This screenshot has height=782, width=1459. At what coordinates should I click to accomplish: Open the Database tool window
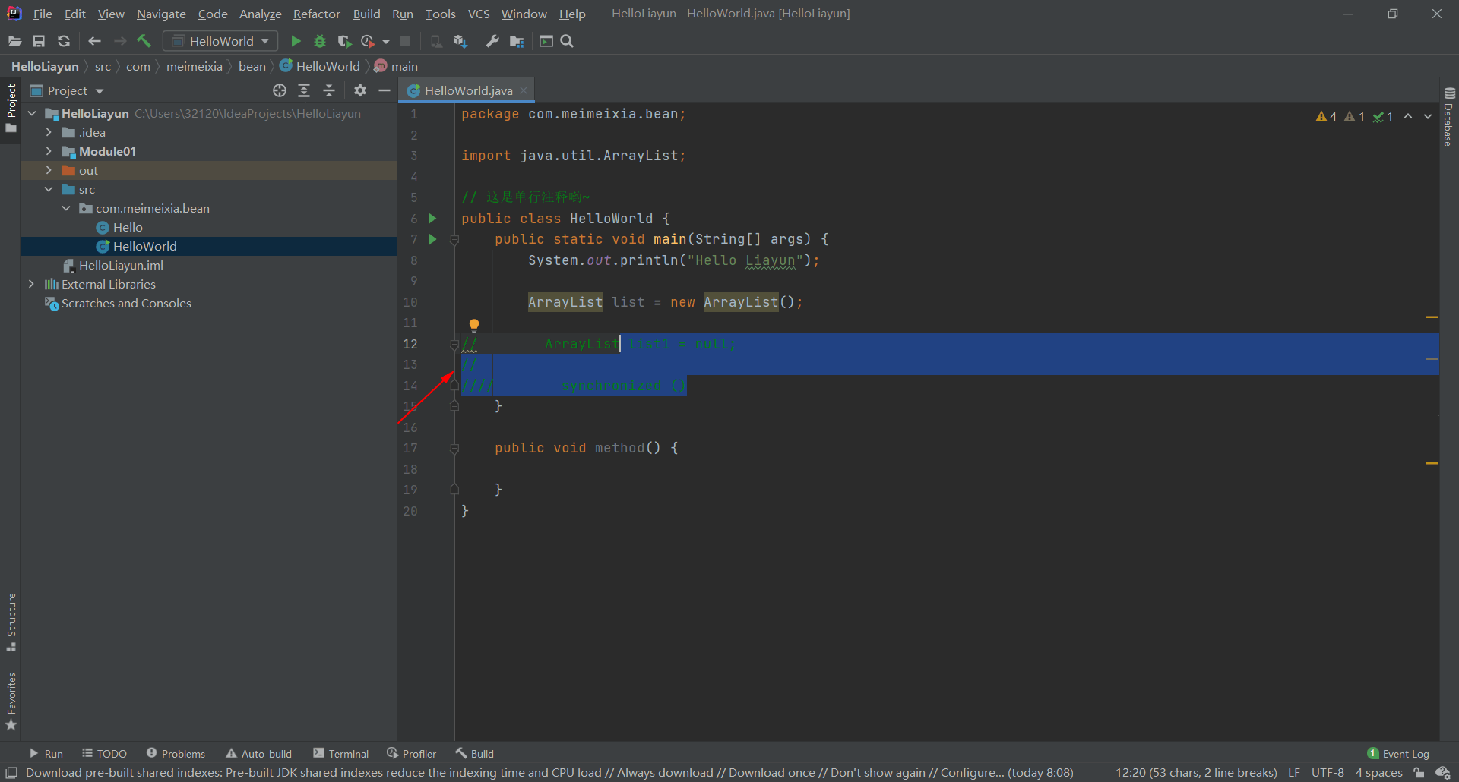tap(1449, 117)
